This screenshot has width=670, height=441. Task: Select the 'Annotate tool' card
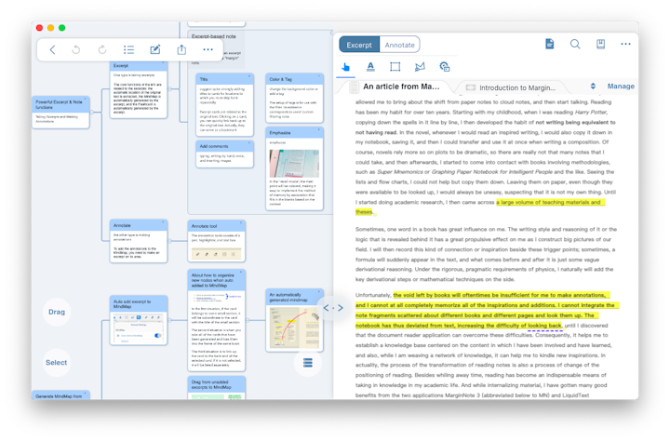pos(216,241)
